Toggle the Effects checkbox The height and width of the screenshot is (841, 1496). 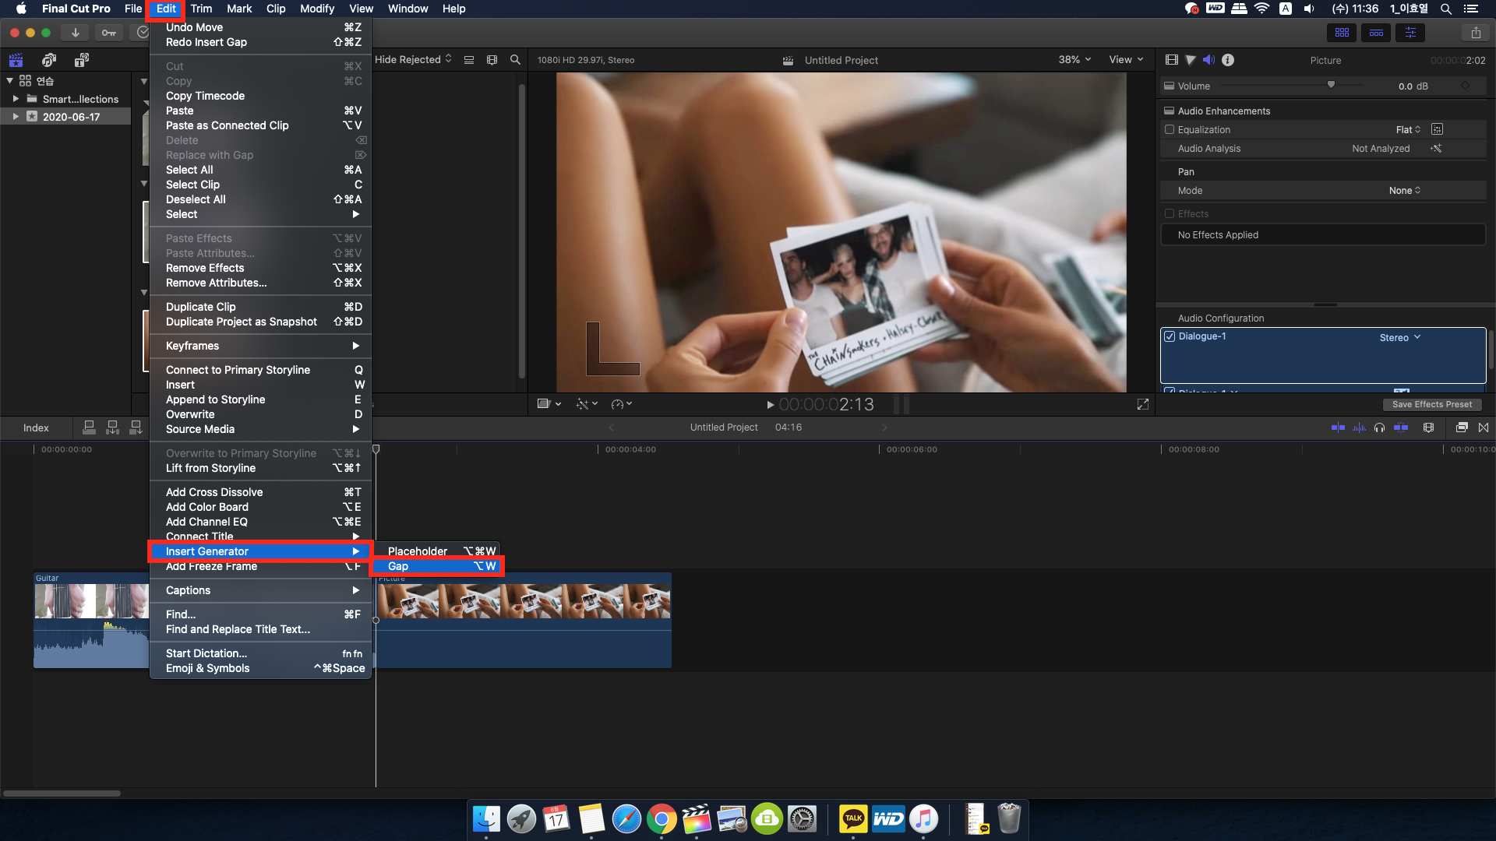pos(1169,213)
